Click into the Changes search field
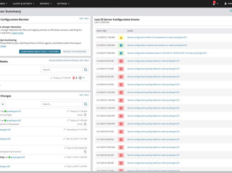The image size is (232, 173). click(62, 104)
